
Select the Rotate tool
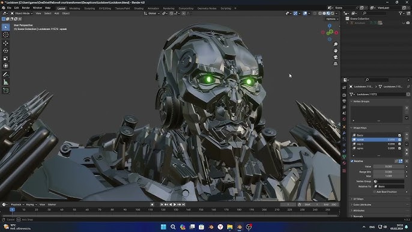coord(5,50)
